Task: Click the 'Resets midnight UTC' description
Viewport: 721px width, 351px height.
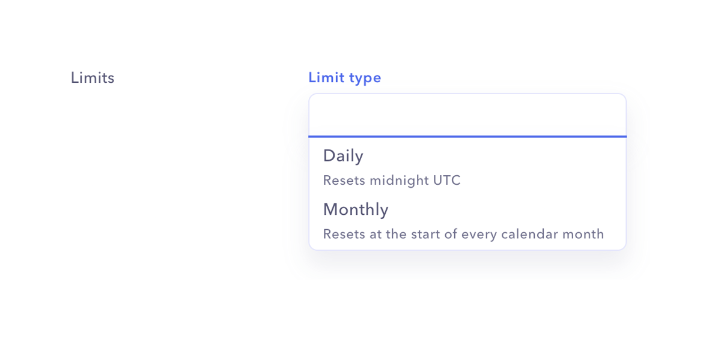Action: click(x=391, y=181)
